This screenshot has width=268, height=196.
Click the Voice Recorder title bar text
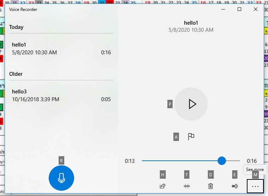coord(23,10)
